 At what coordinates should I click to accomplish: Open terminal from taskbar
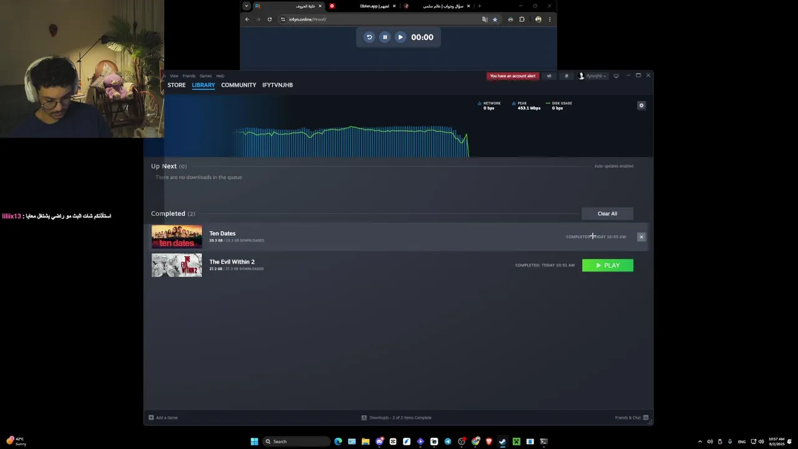[x=544, y=442]
